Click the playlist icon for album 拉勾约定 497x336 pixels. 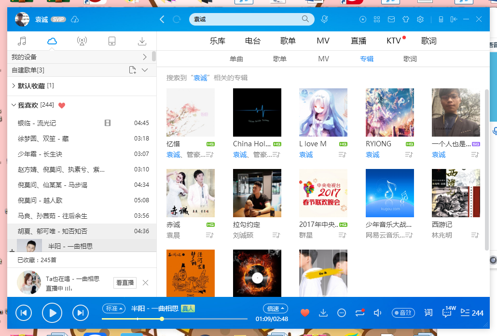(x=276, y=235)
